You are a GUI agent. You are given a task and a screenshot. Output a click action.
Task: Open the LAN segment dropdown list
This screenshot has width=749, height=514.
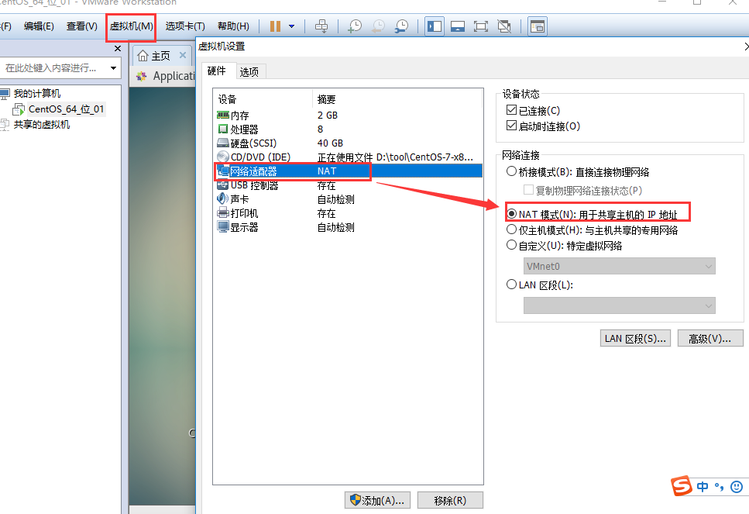(619, 305)
